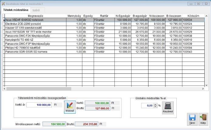Click the Átszámol calculator icon

click(168, 108)
